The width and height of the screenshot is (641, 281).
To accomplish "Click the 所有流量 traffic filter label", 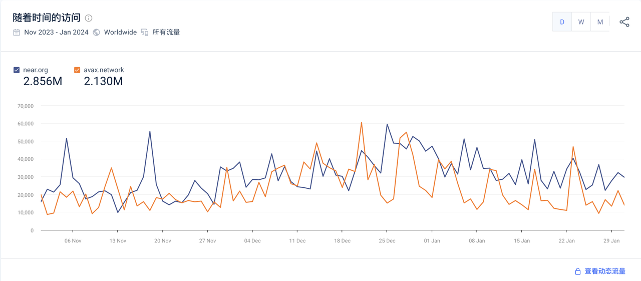I will [x=166, y=32].
